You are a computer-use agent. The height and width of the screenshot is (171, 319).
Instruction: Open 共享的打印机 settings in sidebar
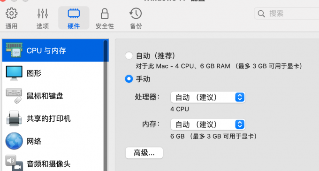click(53, 118)
